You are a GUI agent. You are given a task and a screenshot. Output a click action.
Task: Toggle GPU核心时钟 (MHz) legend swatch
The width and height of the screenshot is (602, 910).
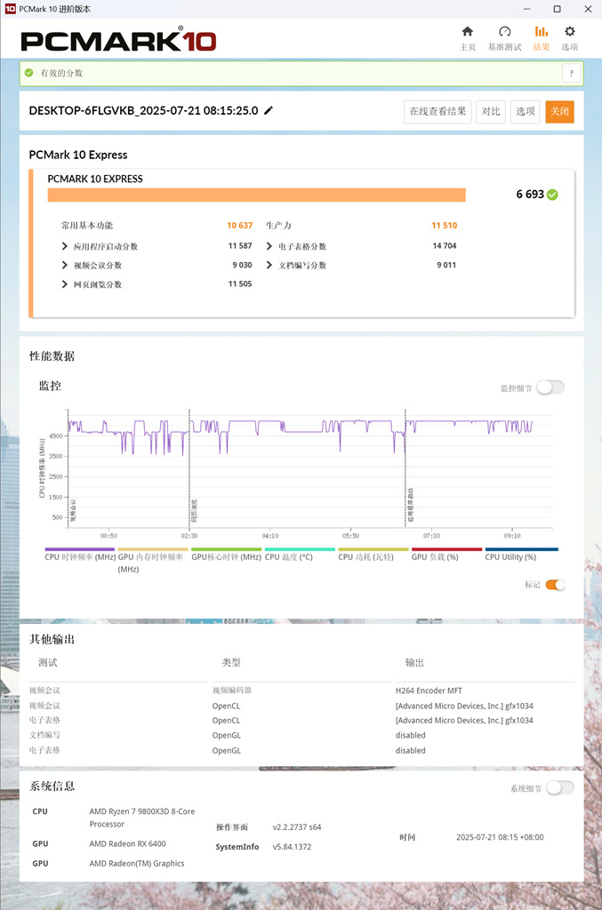(x=227, y=549)
